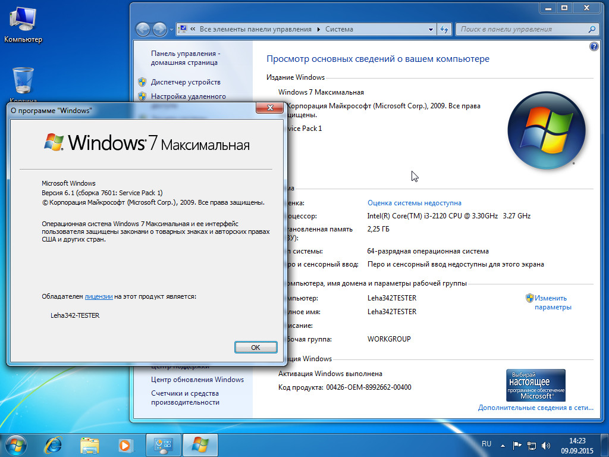Open the address bar history dropdown

(430, 29)
